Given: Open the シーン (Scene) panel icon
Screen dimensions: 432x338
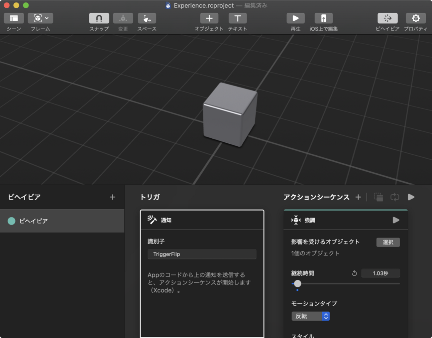Looking at the screenshot, I should tap(14, 18).
